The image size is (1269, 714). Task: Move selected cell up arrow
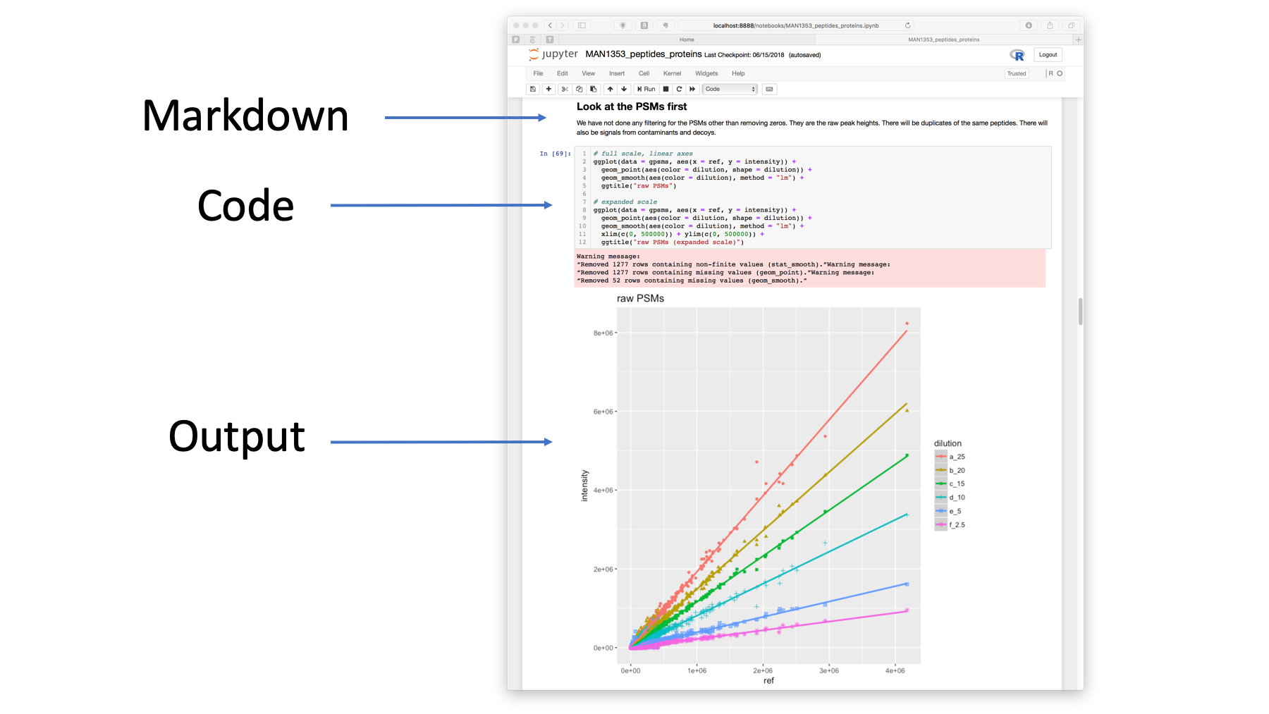tap(611, 89)
